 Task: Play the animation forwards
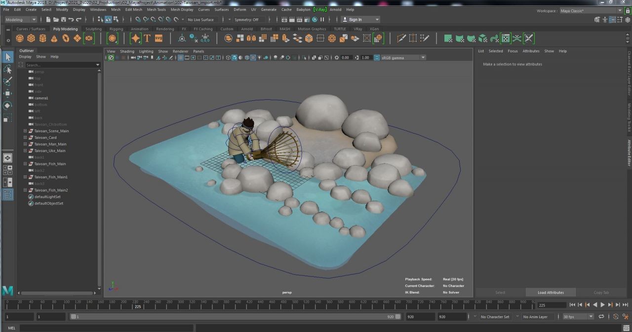[602, 305]
